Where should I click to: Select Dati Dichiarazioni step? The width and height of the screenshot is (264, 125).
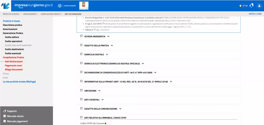coord(14,61)
